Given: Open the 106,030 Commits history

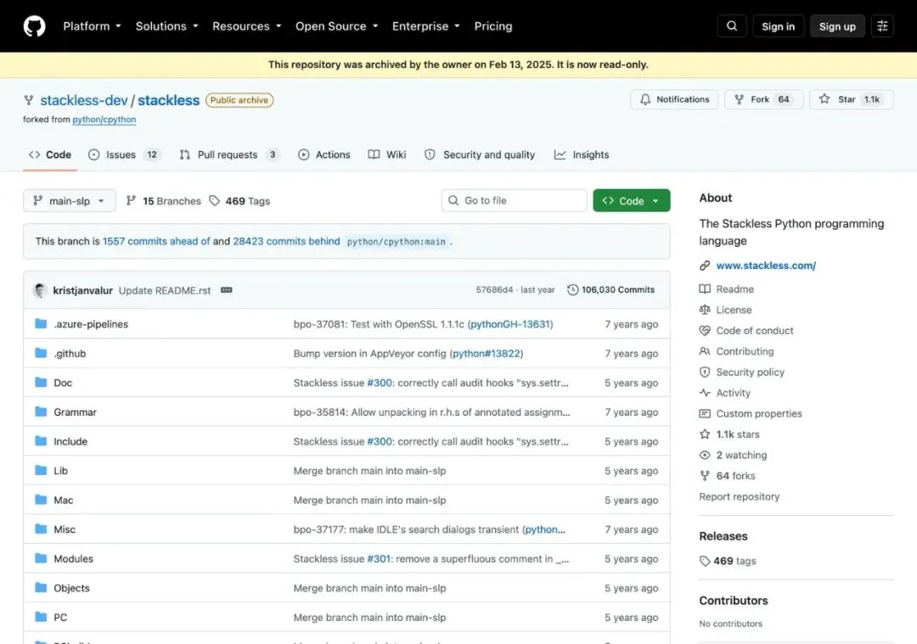Looking at the screenshot, I should pyautogui.click(x=611, y=290).
